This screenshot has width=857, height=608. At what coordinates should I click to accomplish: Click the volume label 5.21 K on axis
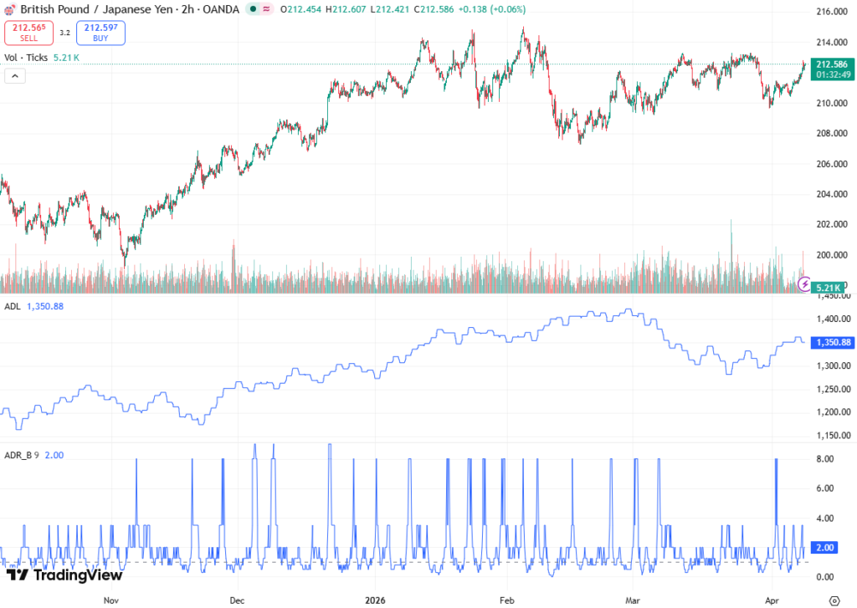tap(833, 287)
